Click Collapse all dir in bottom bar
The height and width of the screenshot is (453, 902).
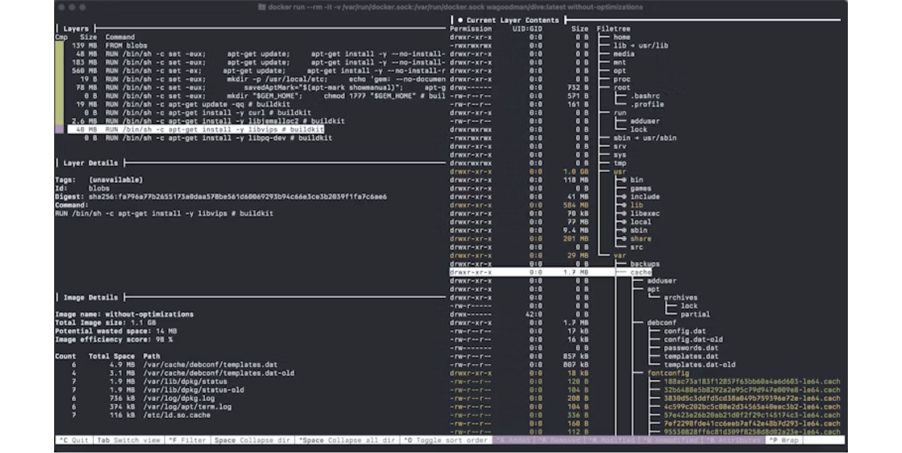[x=347, y=440]
